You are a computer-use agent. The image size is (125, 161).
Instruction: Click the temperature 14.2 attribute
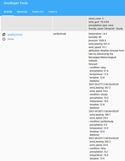(98, 34)
